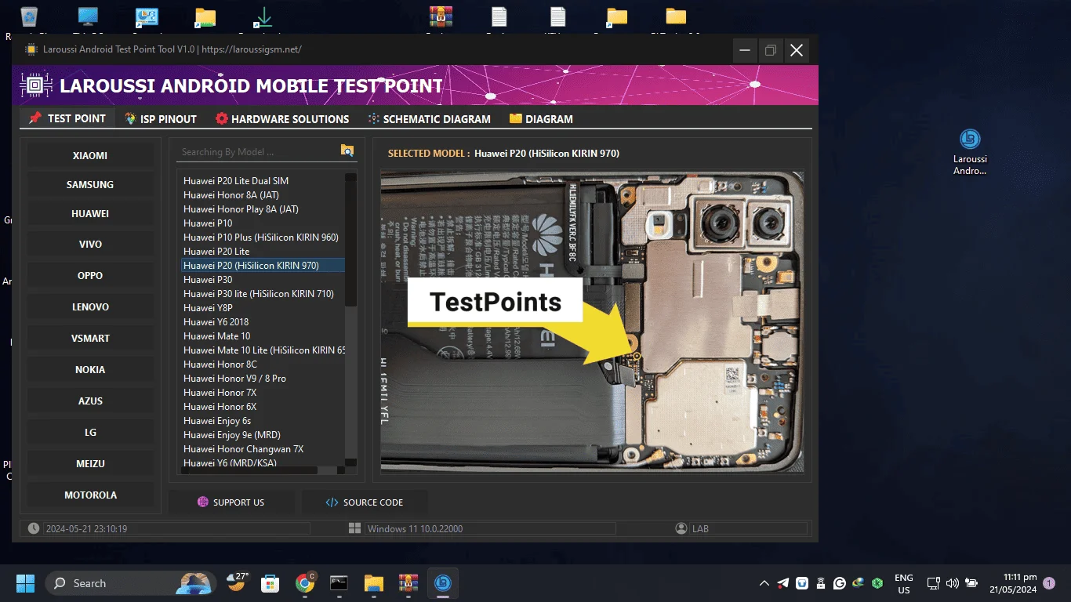Select Huawei Honor 8A (JAT) entry
The height and width of the screenshot is (602, 1071).
tap(263, 194)
